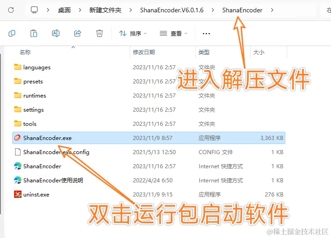
Task: Click the paste clipboard icon
Action: [x=34, y=33]
